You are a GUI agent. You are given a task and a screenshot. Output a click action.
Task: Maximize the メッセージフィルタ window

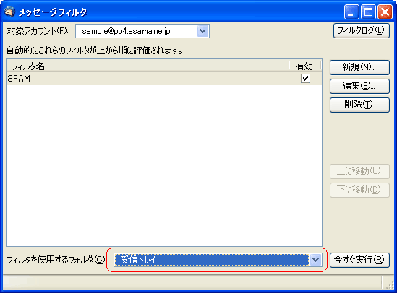coord(368,12)
